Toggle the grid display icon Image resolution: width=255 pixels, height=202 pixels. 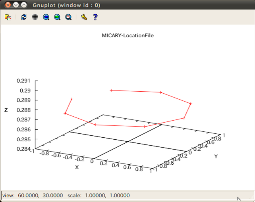[x=35, y=17]
